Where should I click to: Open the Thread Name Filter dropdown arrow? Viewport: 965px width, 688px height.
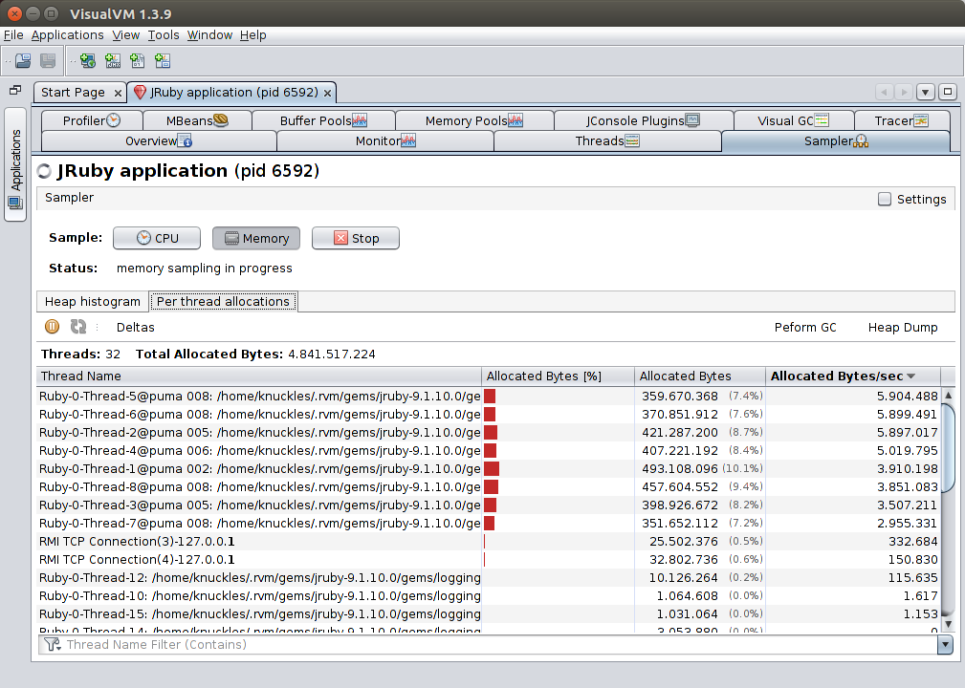click(945, 644)
